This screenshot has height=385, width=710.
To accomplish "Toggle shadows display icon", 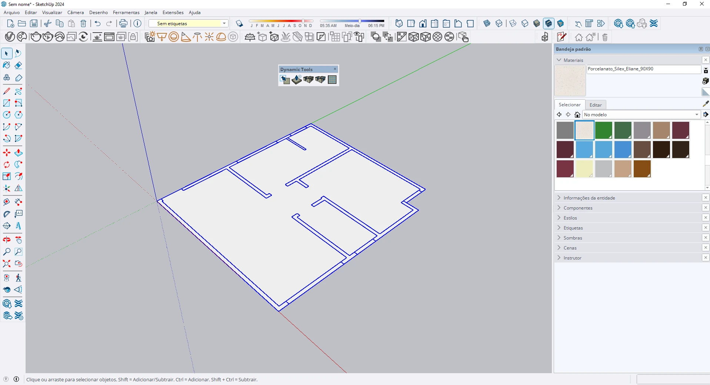I will [x=239, y=24].
